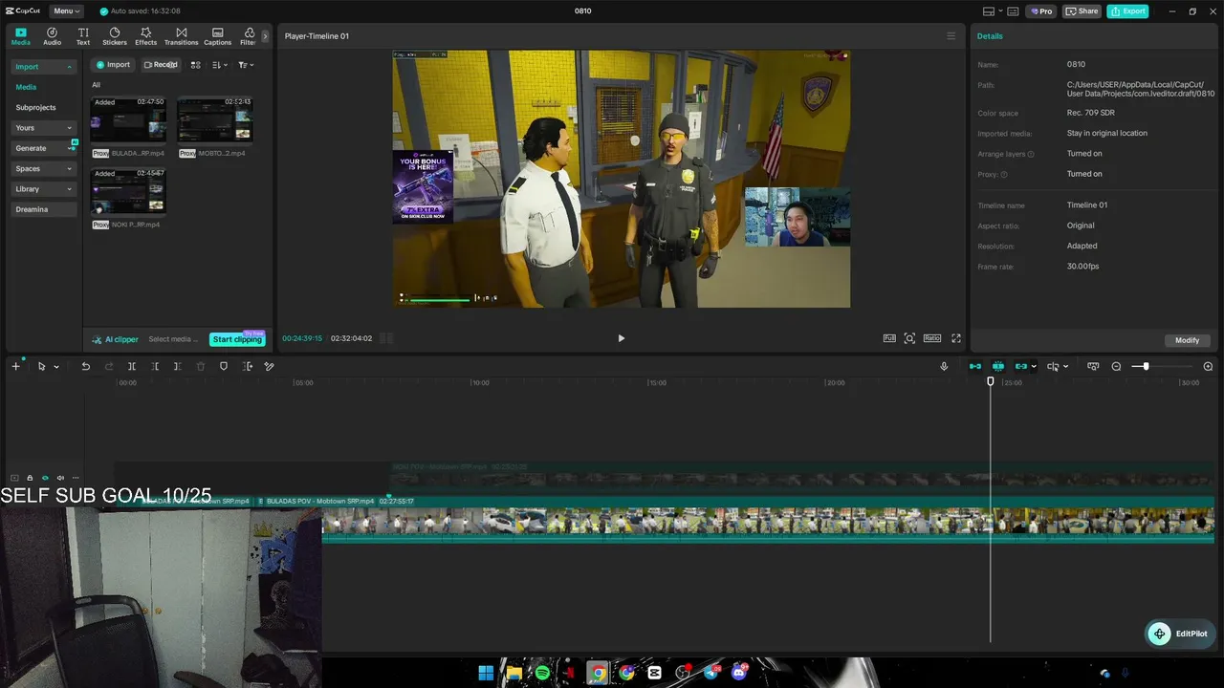Screen dimensions: 1224x688
Task: Open the linkage options dropdown arrow
Action: [x=1034, y=367]
